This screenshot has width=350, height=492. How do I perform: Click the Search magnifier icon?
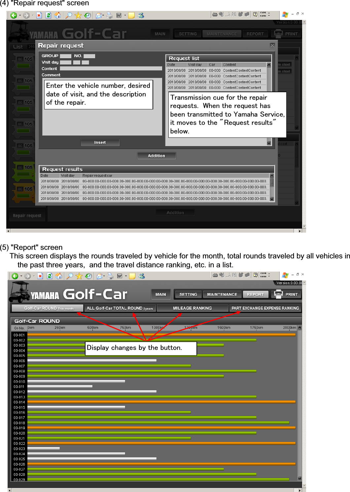tap(69, 15)
